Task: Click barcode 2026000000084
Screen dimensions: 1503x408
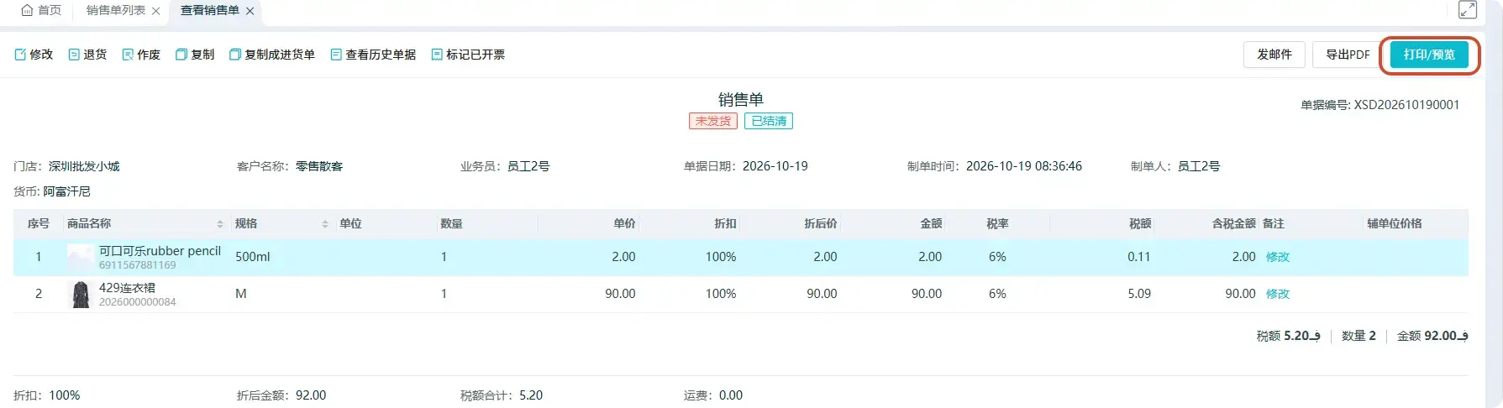Action: pos(138,302)
